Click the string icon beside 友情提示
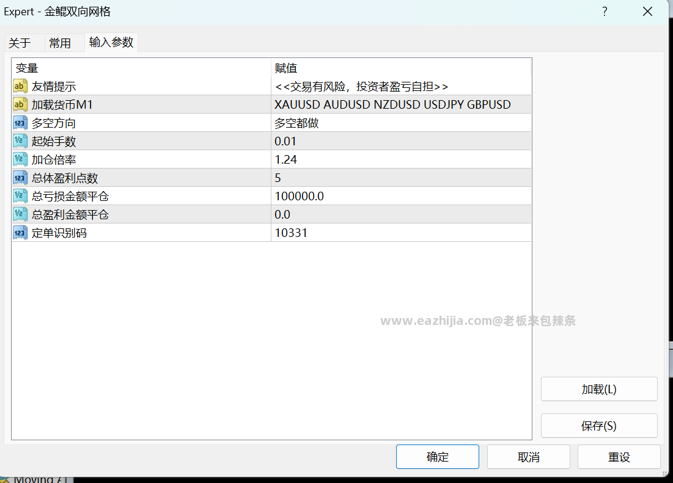 [20, 86]
